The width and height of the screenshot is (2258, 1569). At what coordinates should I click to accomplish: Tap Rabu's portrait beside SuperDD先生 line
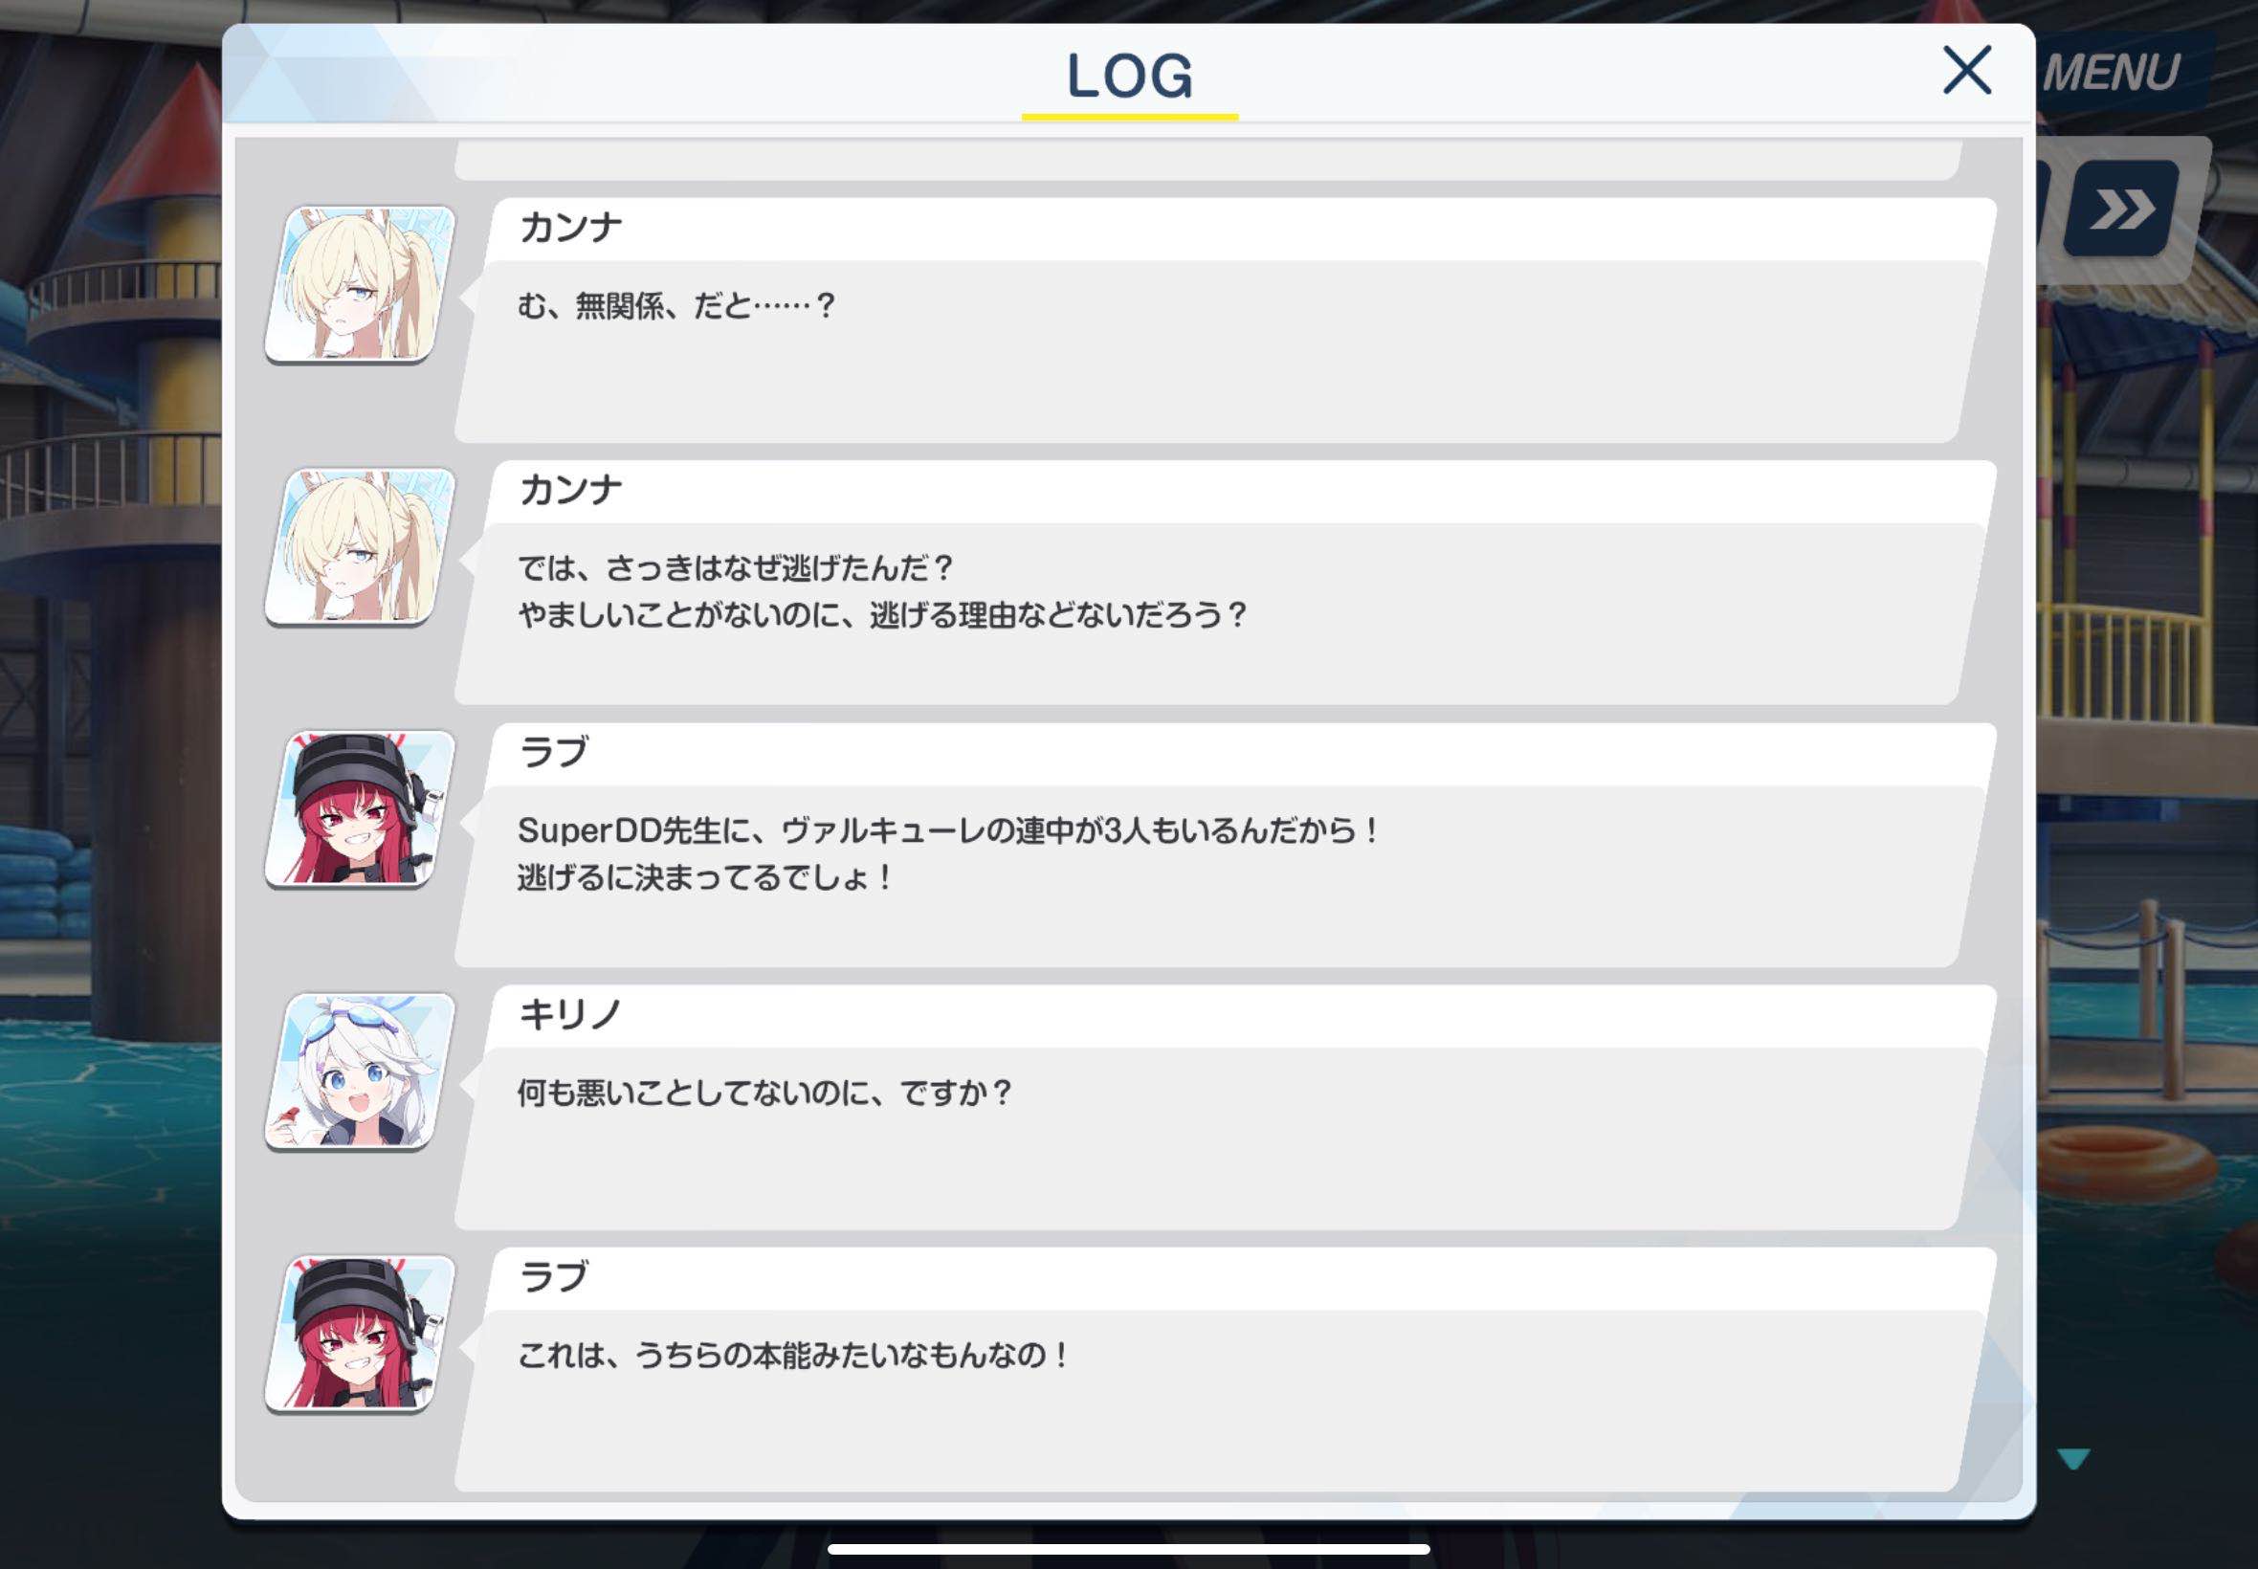tap(361, 808)
